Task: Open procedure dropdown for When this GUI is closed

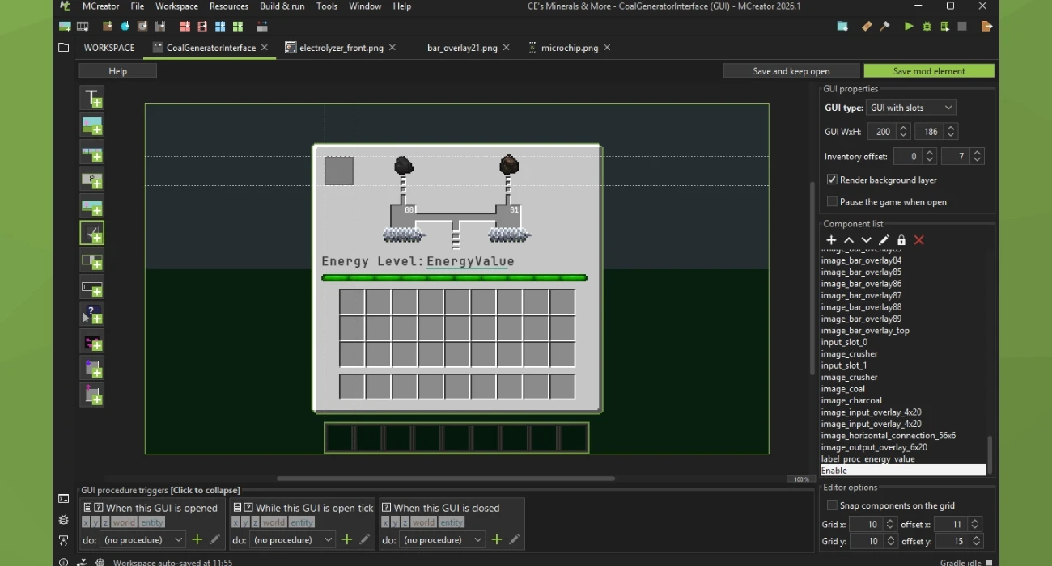Action: tap(442, 539)
